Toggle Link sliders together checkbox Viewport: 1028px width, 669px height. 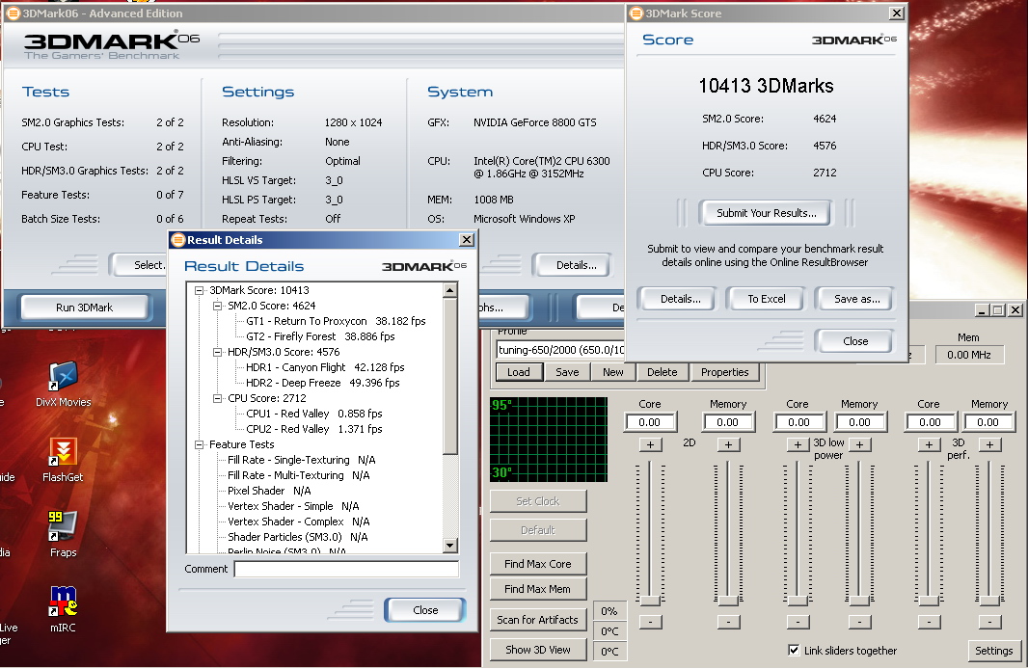794,650
